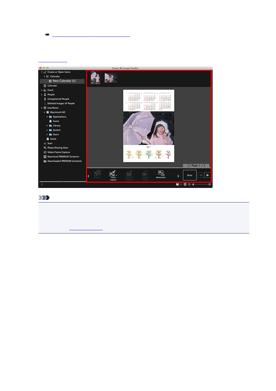The width and height of the screenshot is (276, 391).
Task: Open Downloaded PREMIUM Contents icon
Action: 45,161
